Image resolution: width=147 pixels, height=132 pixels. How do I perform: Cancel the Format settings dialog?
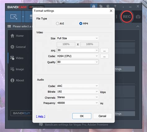pyautogui.click(x=102, y=116)
